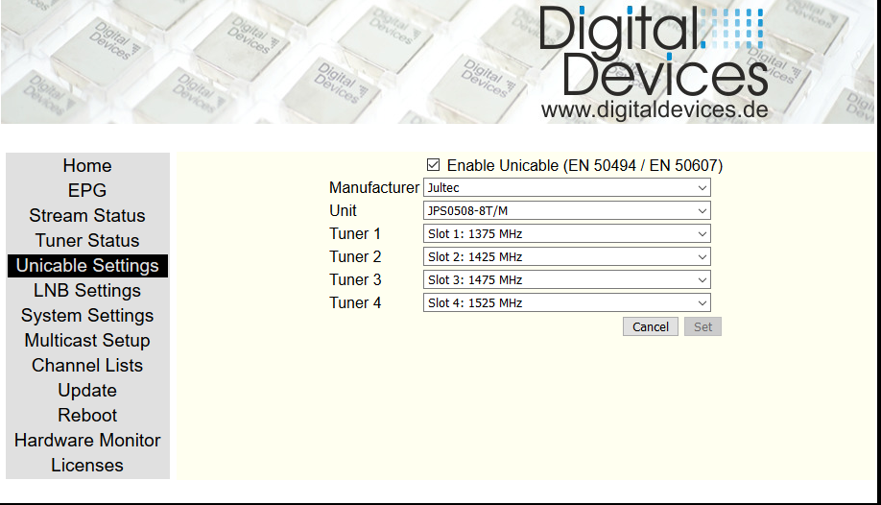Expand the Unit dropdown showing JPS0508-8T/M
Image resolution: width=881 pixels, height=505 pixels.
point(566,211)
